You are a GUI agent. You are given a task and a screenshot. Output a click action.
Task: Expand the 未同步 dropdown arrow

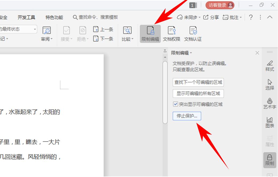click(200, 17)
